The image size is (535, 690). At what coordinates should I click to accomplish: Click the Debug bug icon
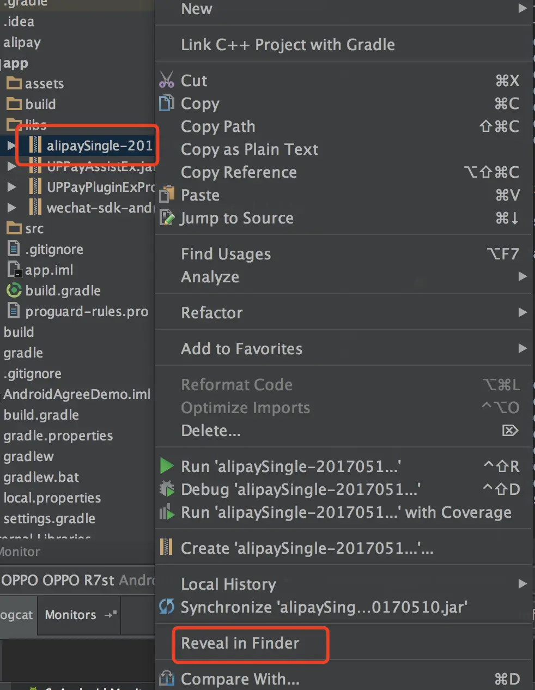(x=167, y=489)
